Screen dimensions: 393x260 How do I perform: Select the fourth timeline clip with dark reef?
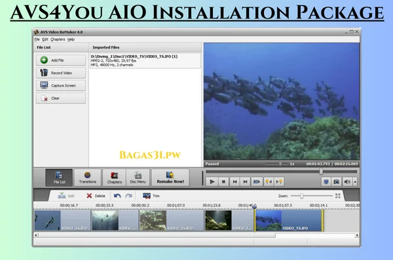coord(229,221)
